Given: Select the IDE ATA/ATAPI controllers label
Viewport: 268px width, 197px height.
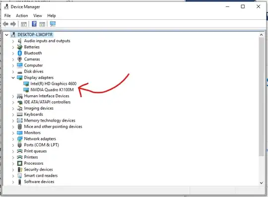Looking at the screenshot, I should tap(47, 102).
